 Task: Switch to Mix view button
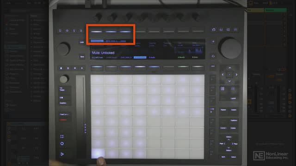(221, 30)
